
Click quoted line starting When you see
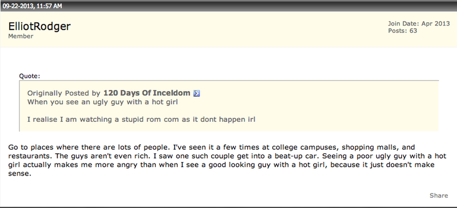pos(102,102)
